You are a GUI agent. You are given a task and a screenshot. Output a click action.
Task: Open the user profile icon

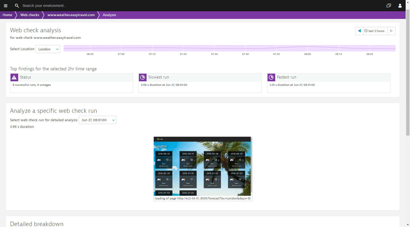point(400,6)
